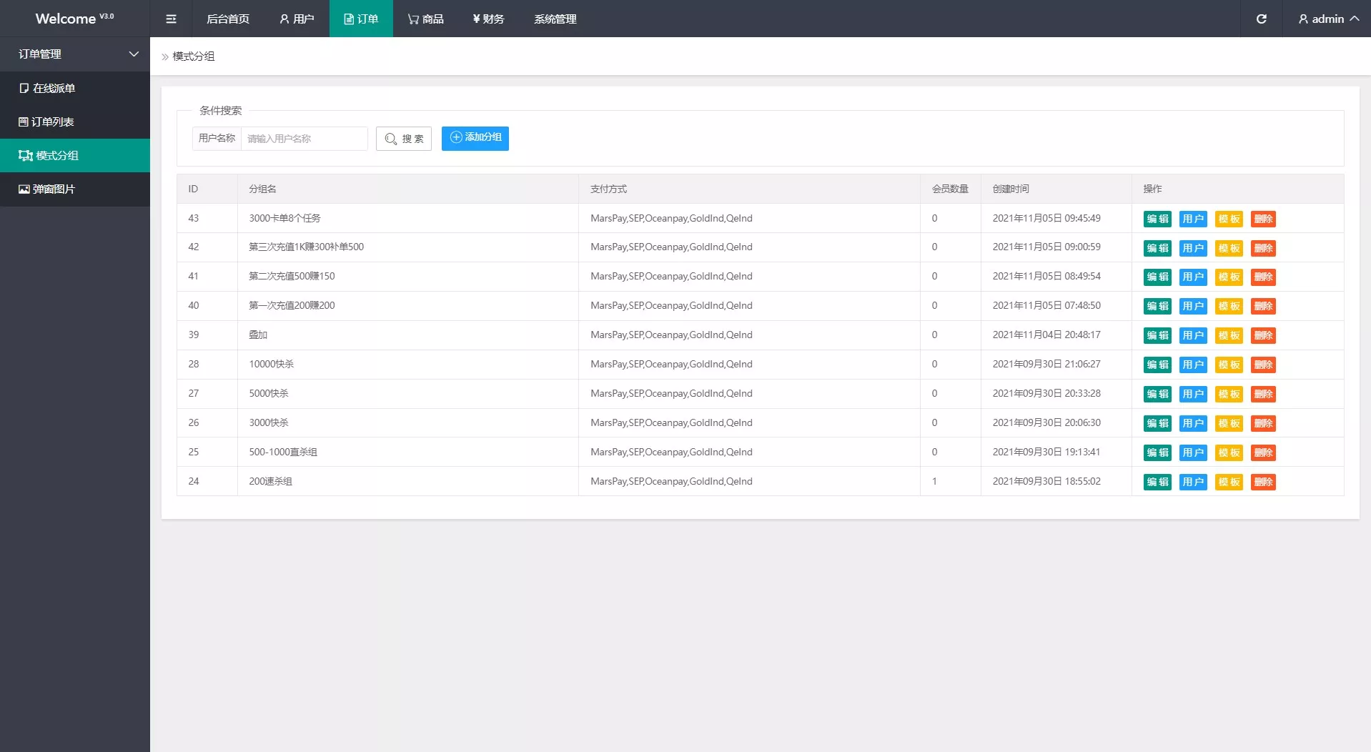Focus the 用户名称 search input field
1371x752 pixels.
(x=305, y=139)
